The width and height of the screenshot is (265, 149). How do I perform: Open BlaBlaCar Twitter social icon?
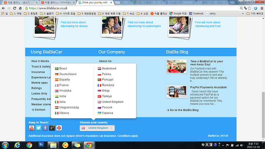pyautogui.click(x=38, y=128)
